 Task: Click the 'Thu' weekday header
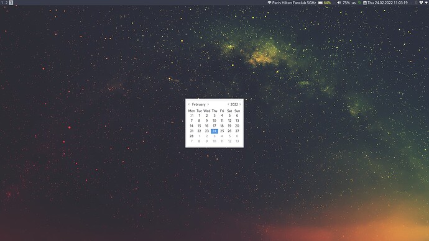214,111
